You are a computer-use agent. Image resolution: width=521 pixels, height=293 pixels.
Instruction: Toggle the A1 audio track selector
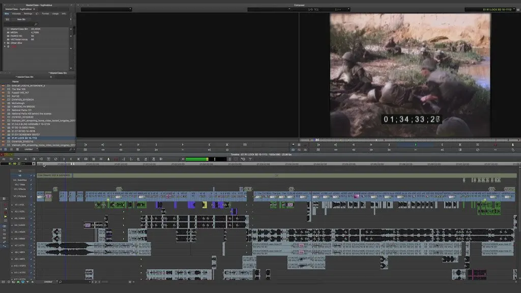[20, 204]
